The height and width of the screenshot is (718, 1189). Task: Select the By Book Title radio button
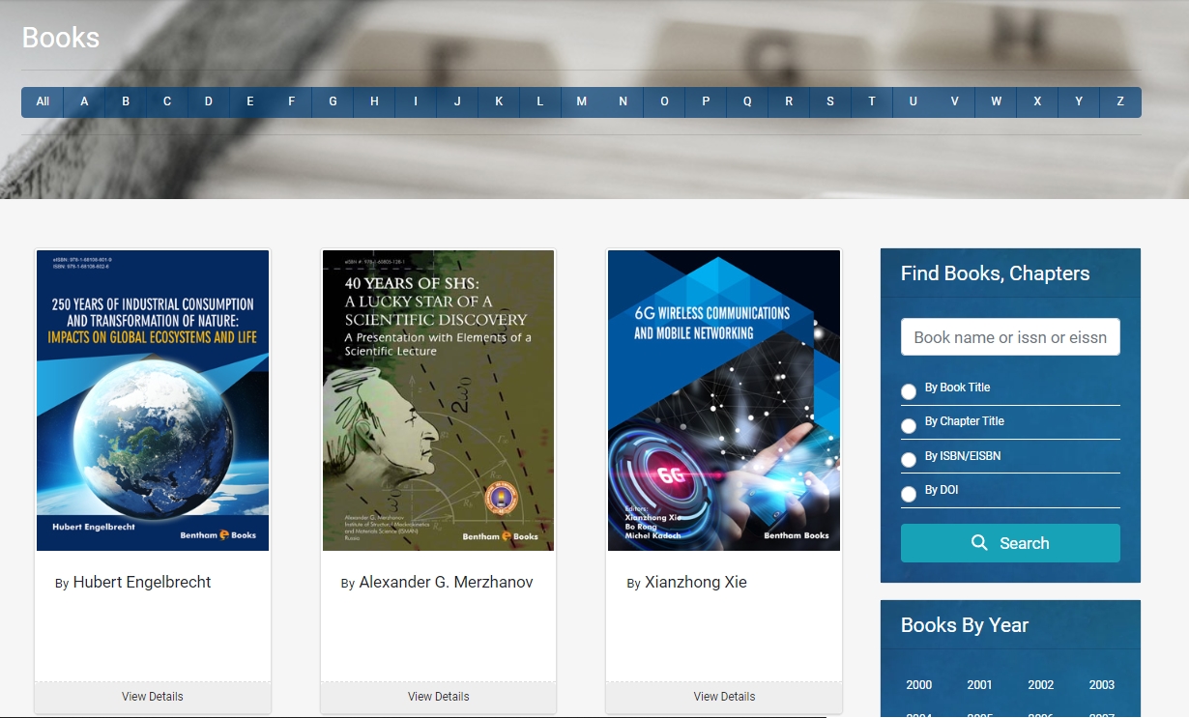[x=909, y=391]
